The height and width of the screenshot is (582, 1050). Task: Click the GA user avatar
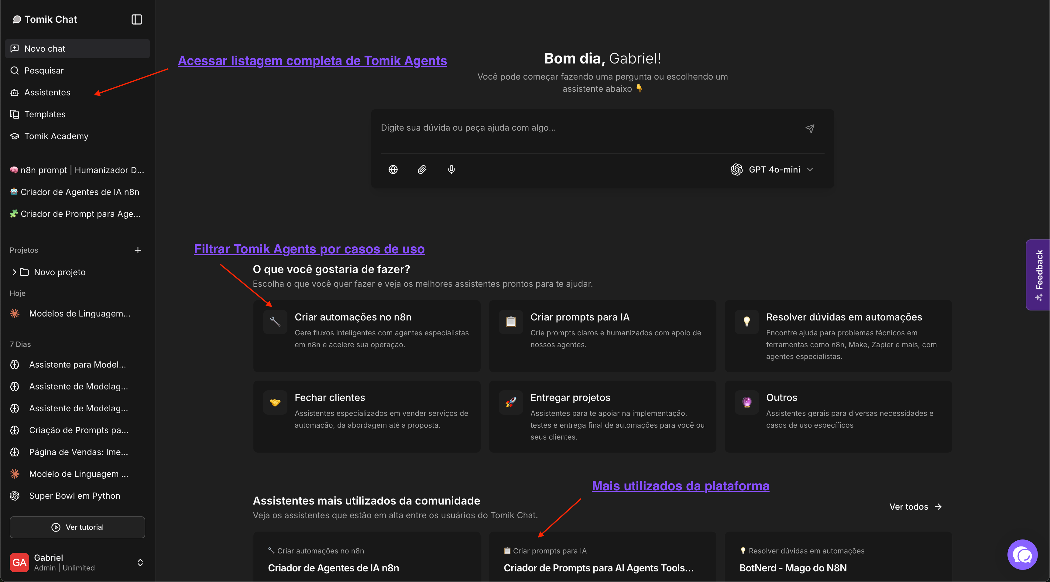click(x=19, y=563)
